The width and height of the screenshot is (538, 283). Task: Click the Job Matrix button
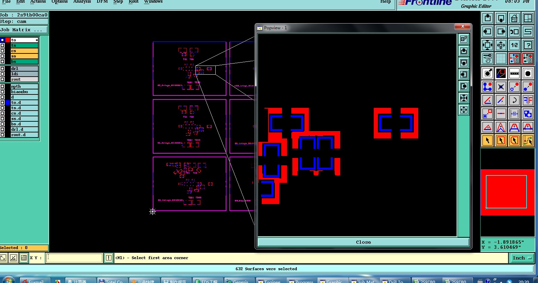24,30
